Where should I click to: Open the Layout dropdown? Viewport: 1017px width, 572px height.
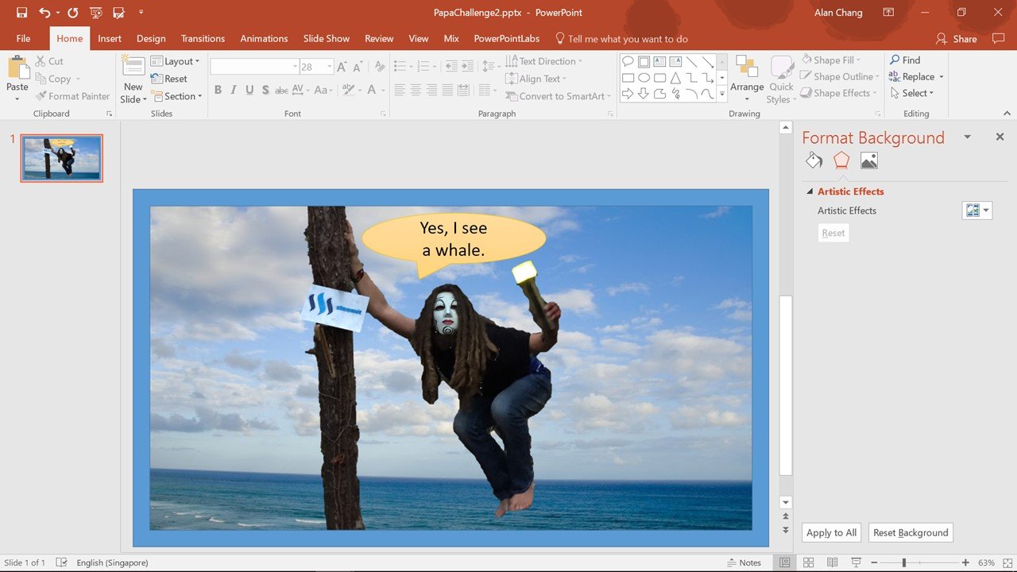175,61
